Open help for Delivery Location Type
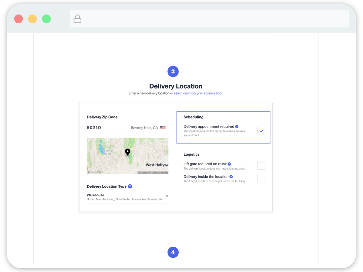The width and height of the screenshot is (363, 272). pos(130,186)
